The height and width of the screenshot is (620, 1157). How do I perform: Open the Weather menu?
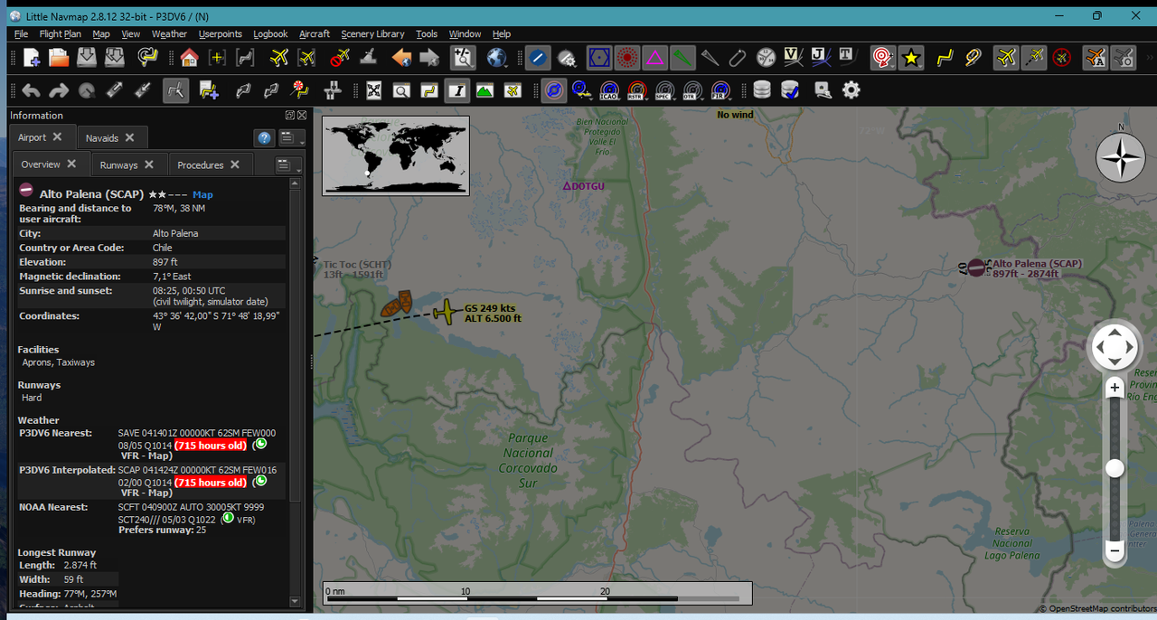click(169, 33)
